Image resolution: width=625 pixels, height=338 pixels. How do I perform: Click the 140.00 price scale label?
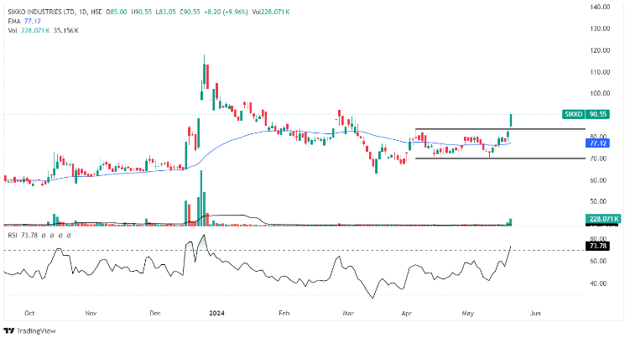point(599,6)
